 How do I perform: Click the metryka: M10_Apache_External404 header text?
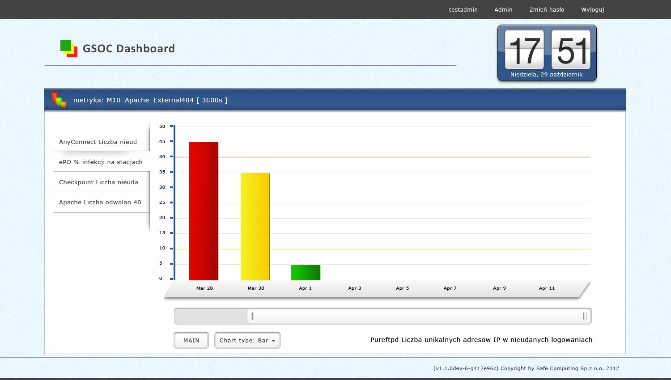pos(150,100)
